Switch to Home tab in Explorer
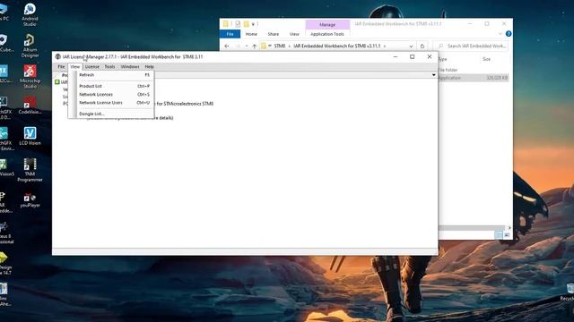The height and width of the screenshot is (322, 574). click(x=251, y=34)
